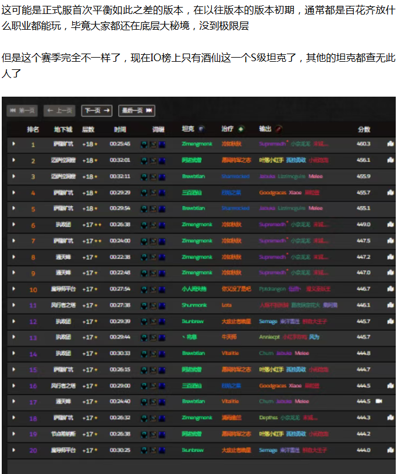Click the disabled 上一页 previous page button
This screenshot has width=401, height=474.
coord(59,111)
